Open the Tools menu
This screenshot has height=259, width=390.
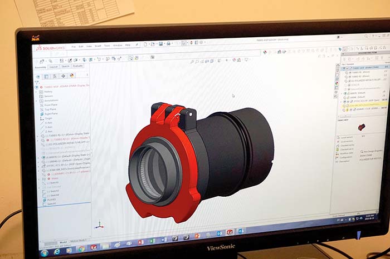coord(107,46)
